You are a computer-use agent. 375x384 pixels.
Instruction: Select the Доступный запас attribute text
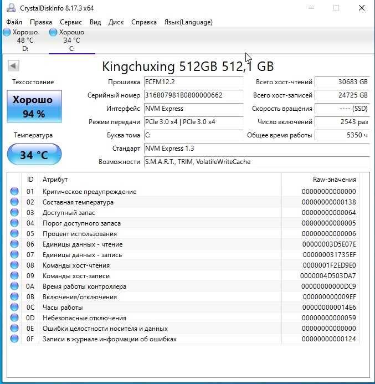point(69,213)
